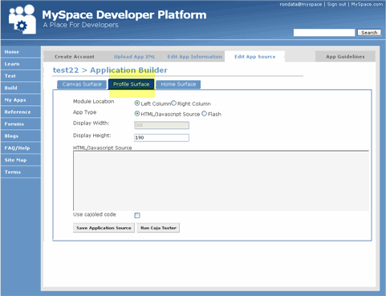This screenshot has height=296, width=386.
Task: Open My Apps in the sidebar
Action: tap(21, 100)
